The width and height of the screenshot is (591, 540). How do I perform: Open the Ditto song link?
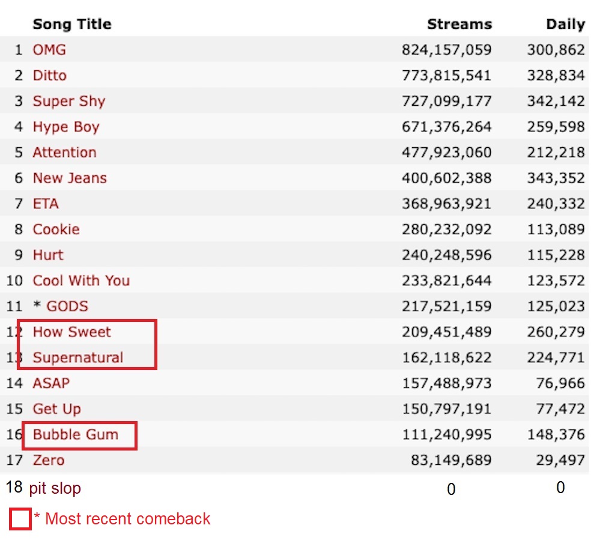50,75
